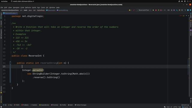Open the File menu
192x108 pixels.
[x=2, y=7]
